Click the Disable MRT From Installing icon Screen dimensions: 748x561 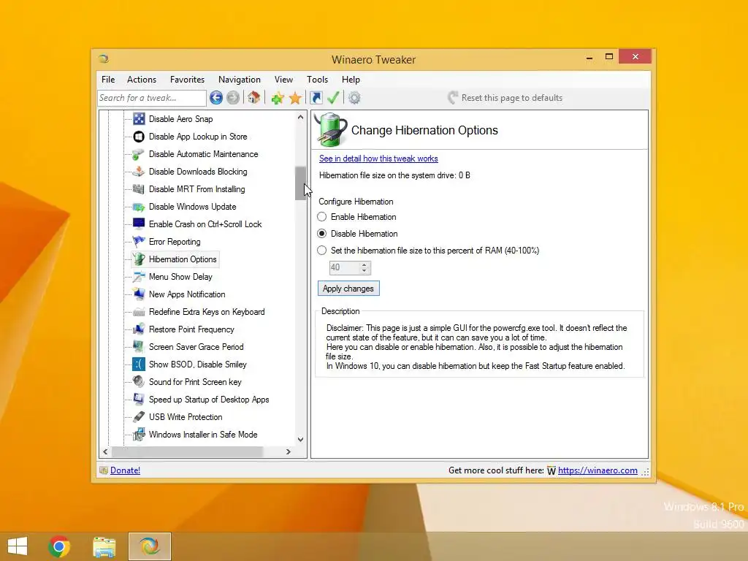(139, 189)
